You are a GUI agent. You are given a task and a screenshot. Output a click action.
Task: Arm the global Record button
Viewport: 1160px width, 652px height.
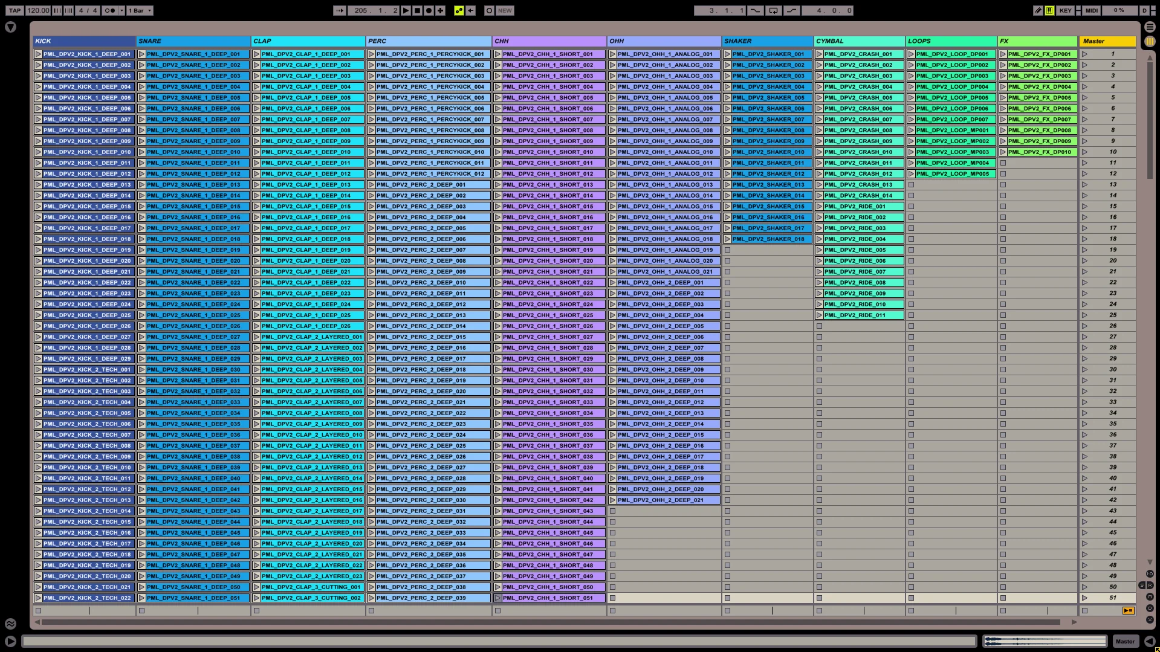pos(429,10)
